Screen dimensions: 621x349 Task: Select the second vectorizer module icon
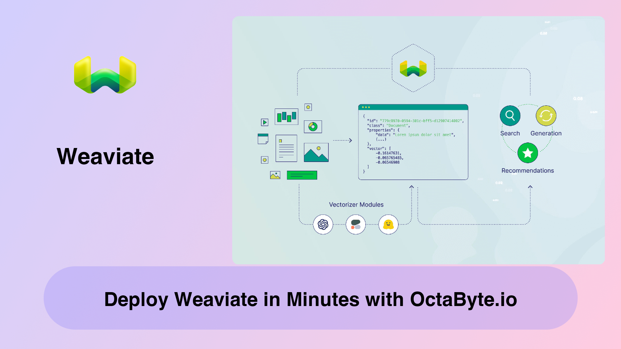[x=356, y=224]
